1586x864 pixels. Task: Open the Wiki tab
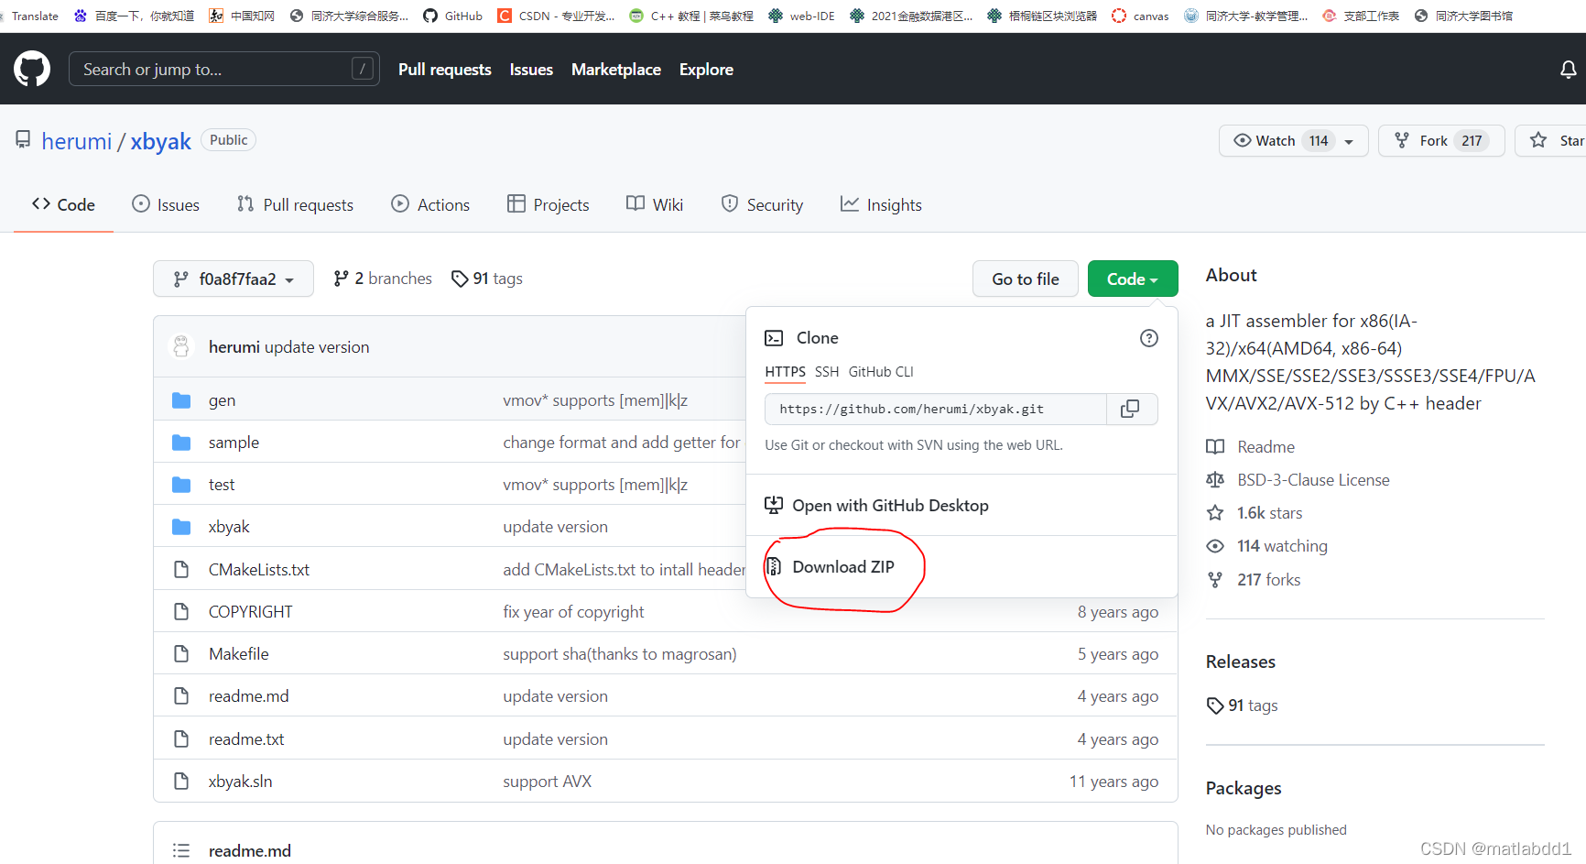[655, 204]
